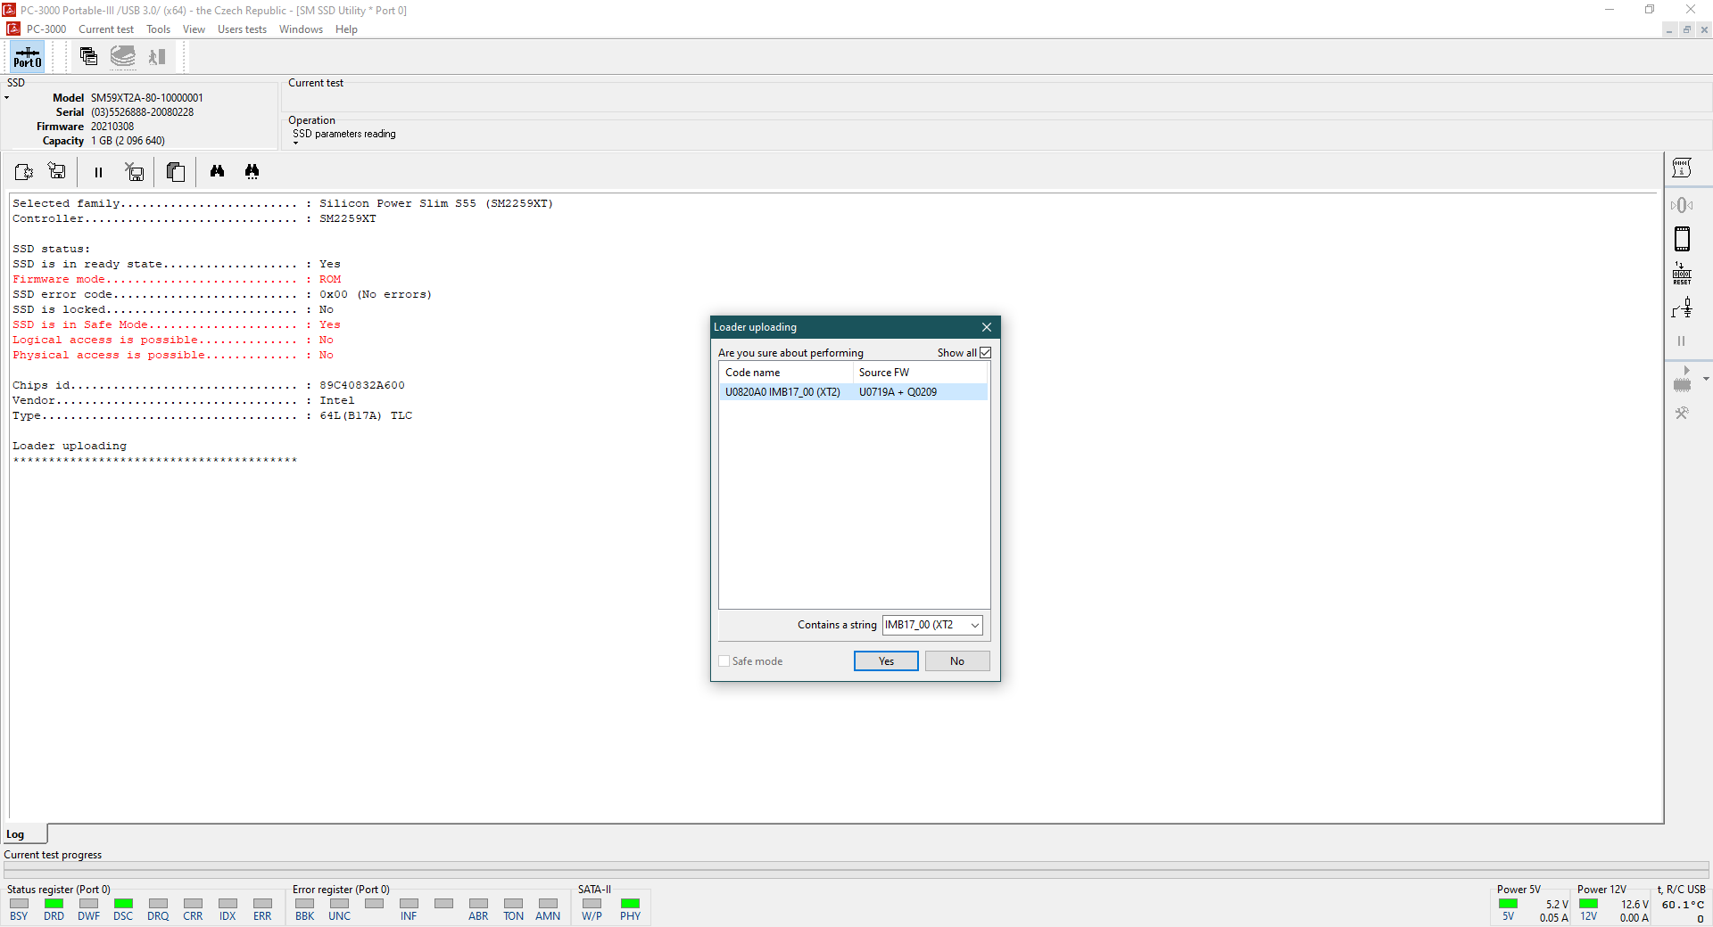Click the save log with arrow icon
The height and width of the screenshot is (927, 1713).
[57, 172]
